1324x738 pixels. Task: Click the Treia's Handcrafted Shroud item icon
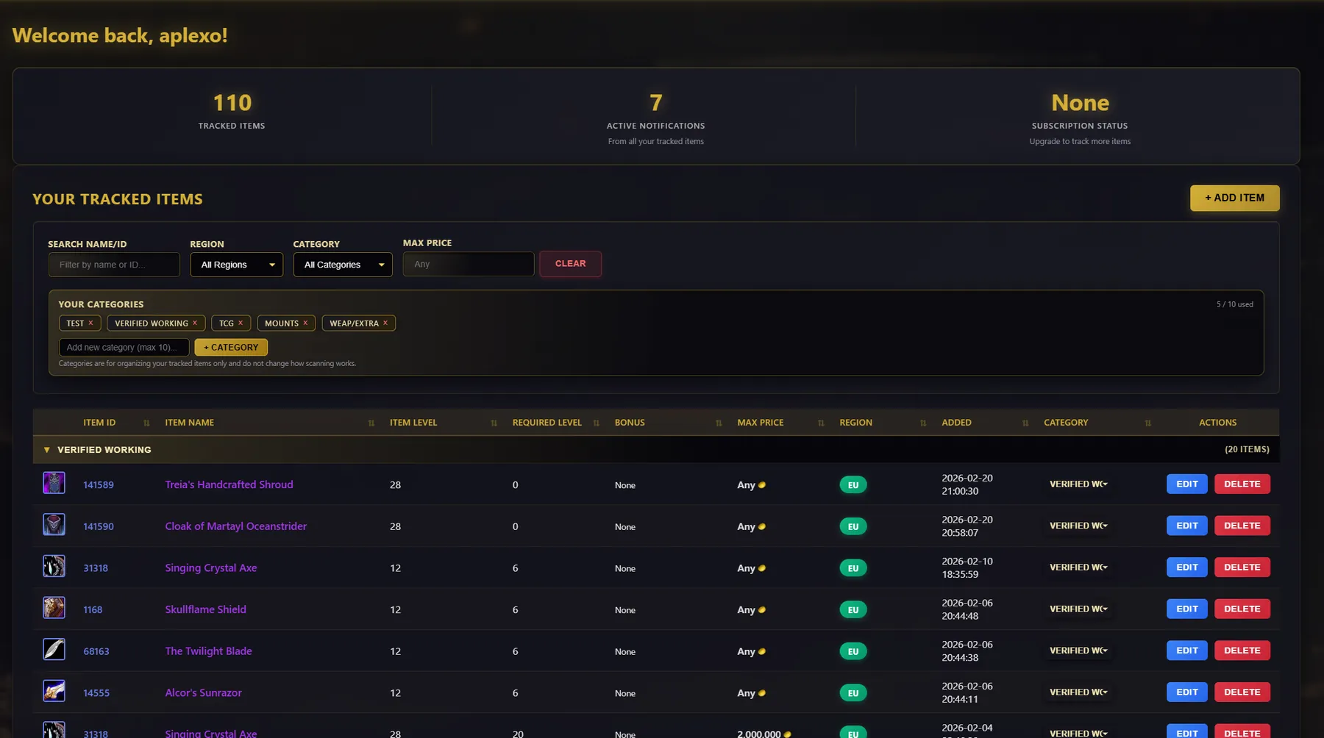(x=54, y=483)
